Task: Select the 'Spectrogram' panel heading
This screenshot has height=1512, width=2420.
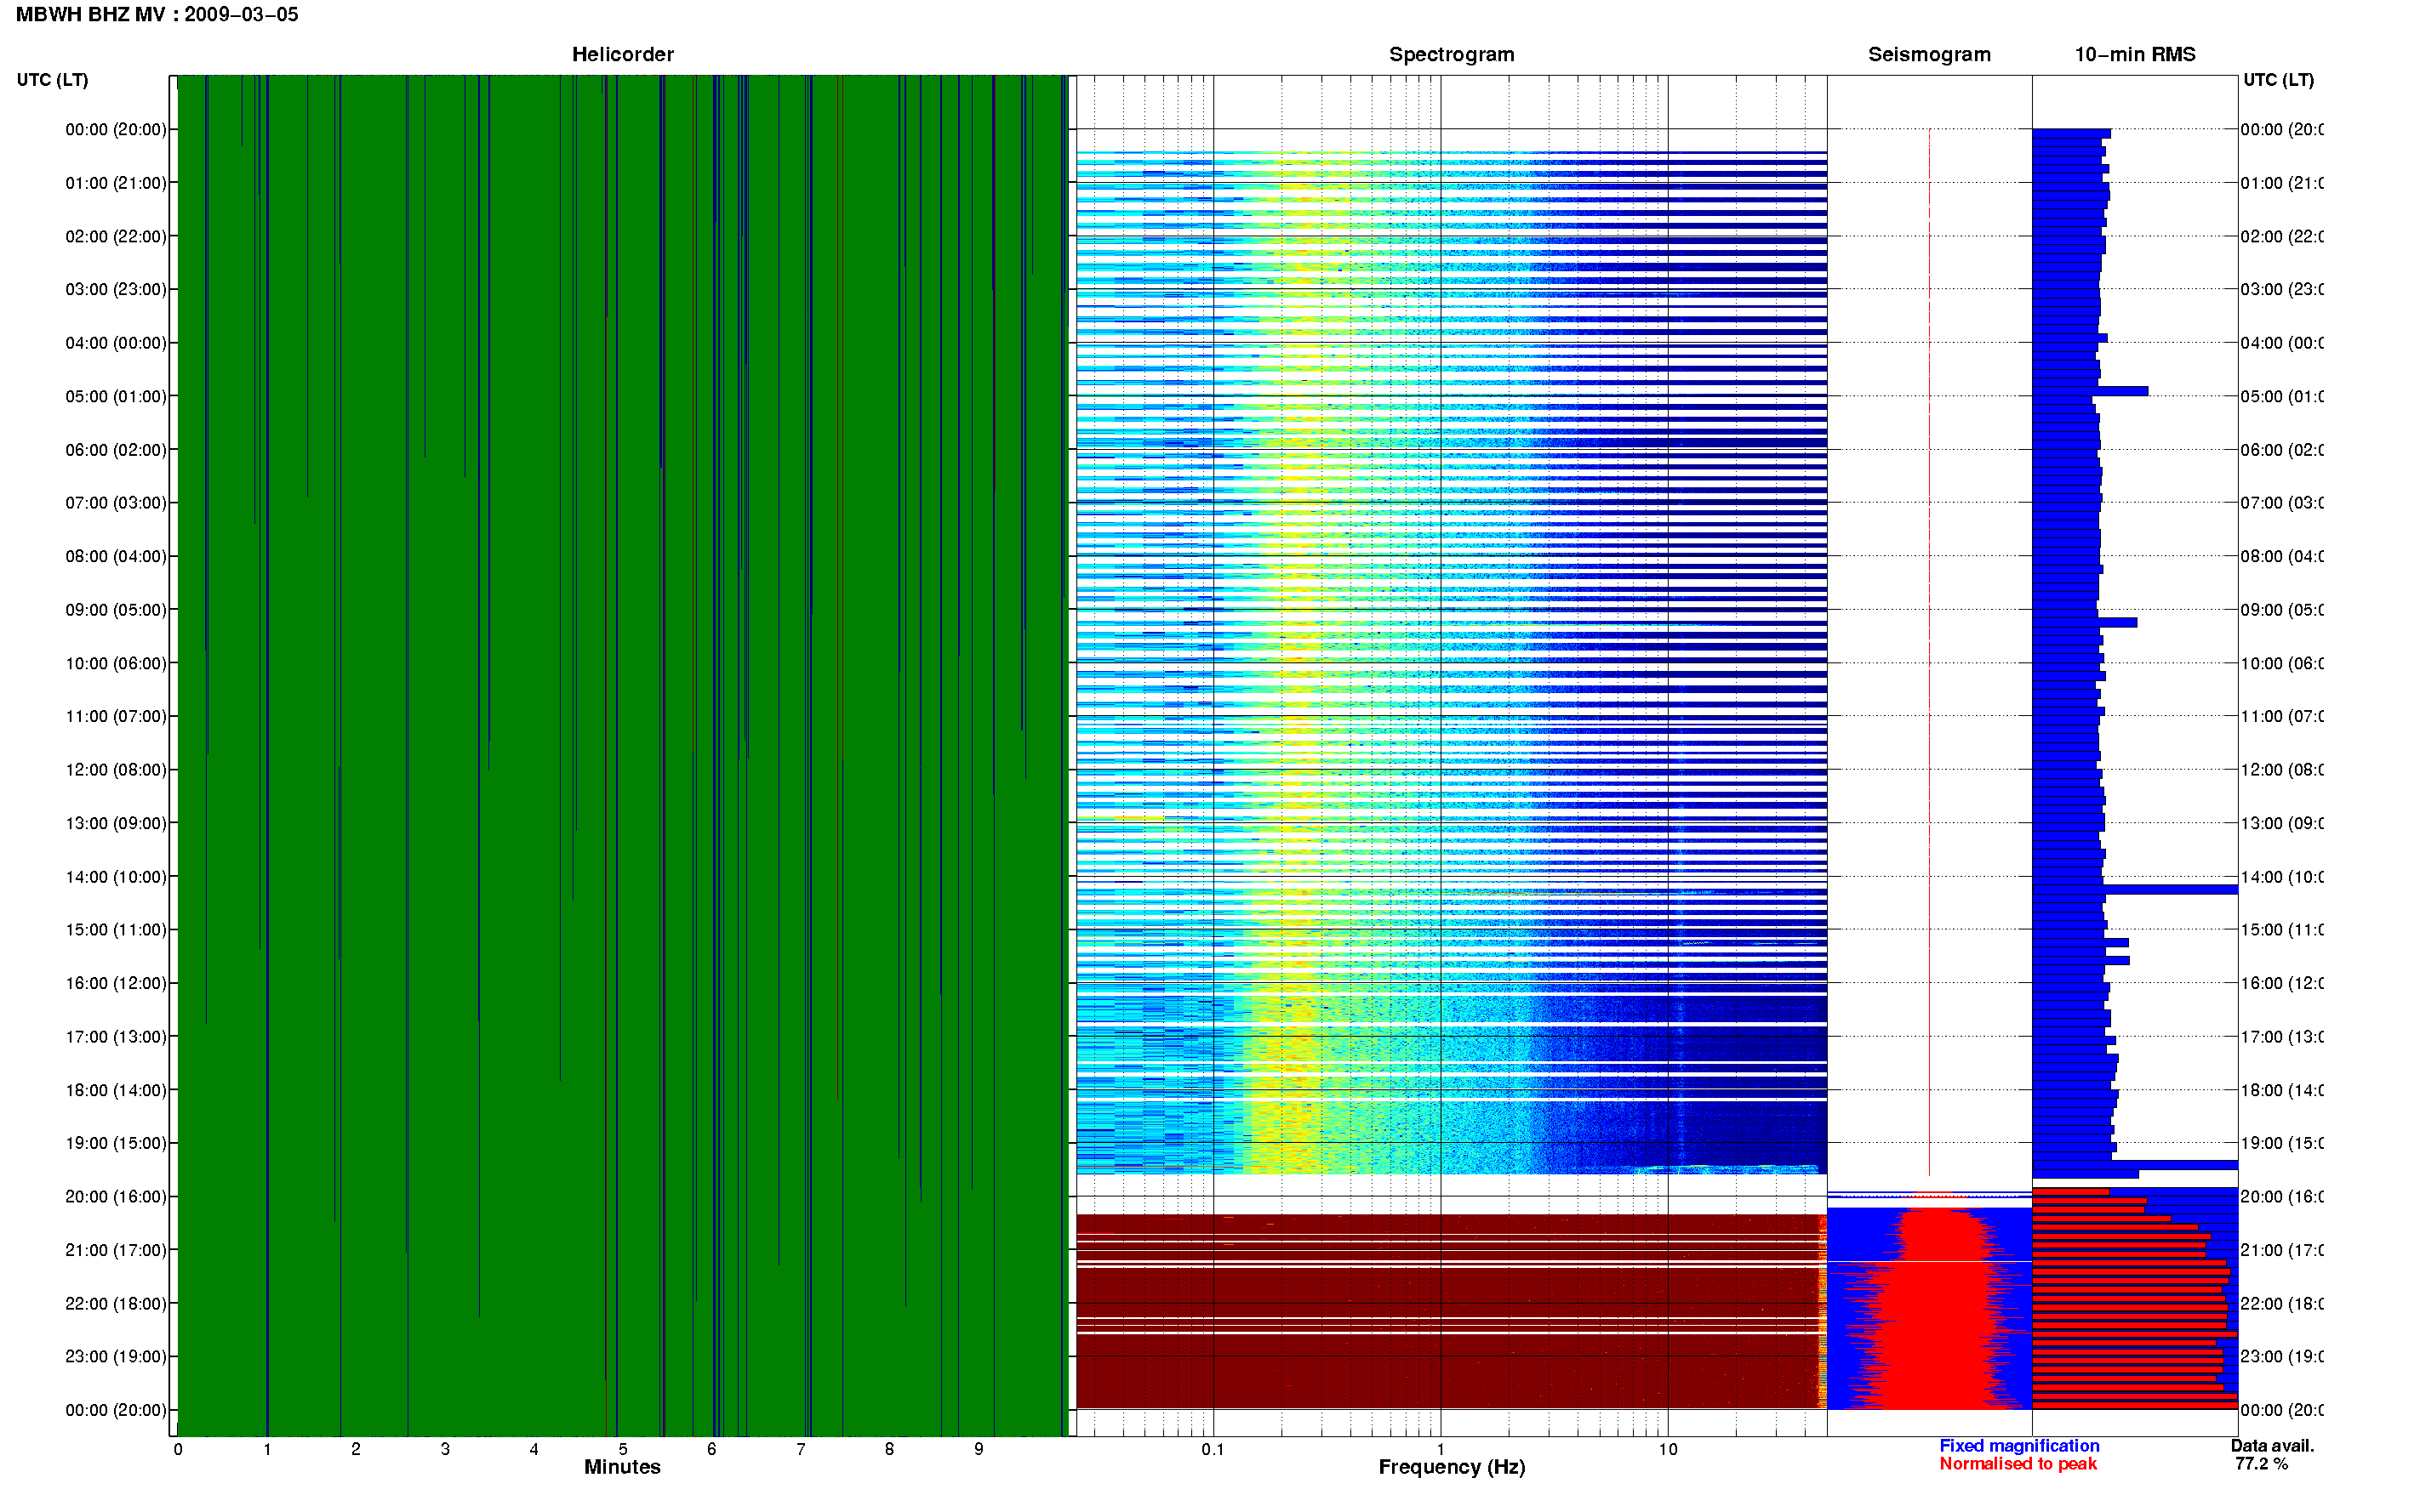Action: pyautogui.click(x=1451, y=54)
